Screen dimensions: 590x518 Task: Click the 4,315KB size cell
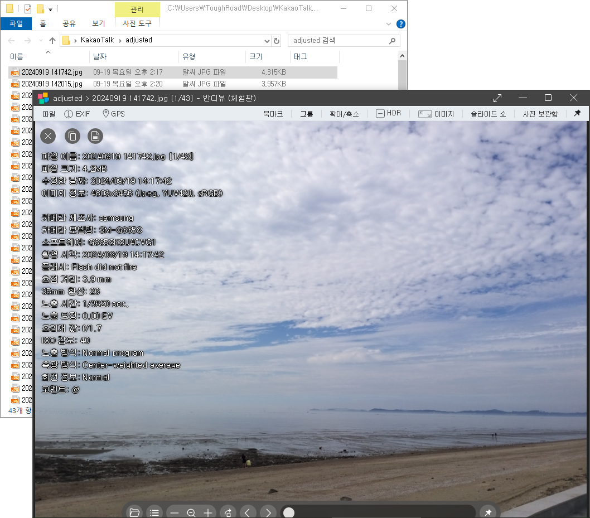[x=274, y=72]
